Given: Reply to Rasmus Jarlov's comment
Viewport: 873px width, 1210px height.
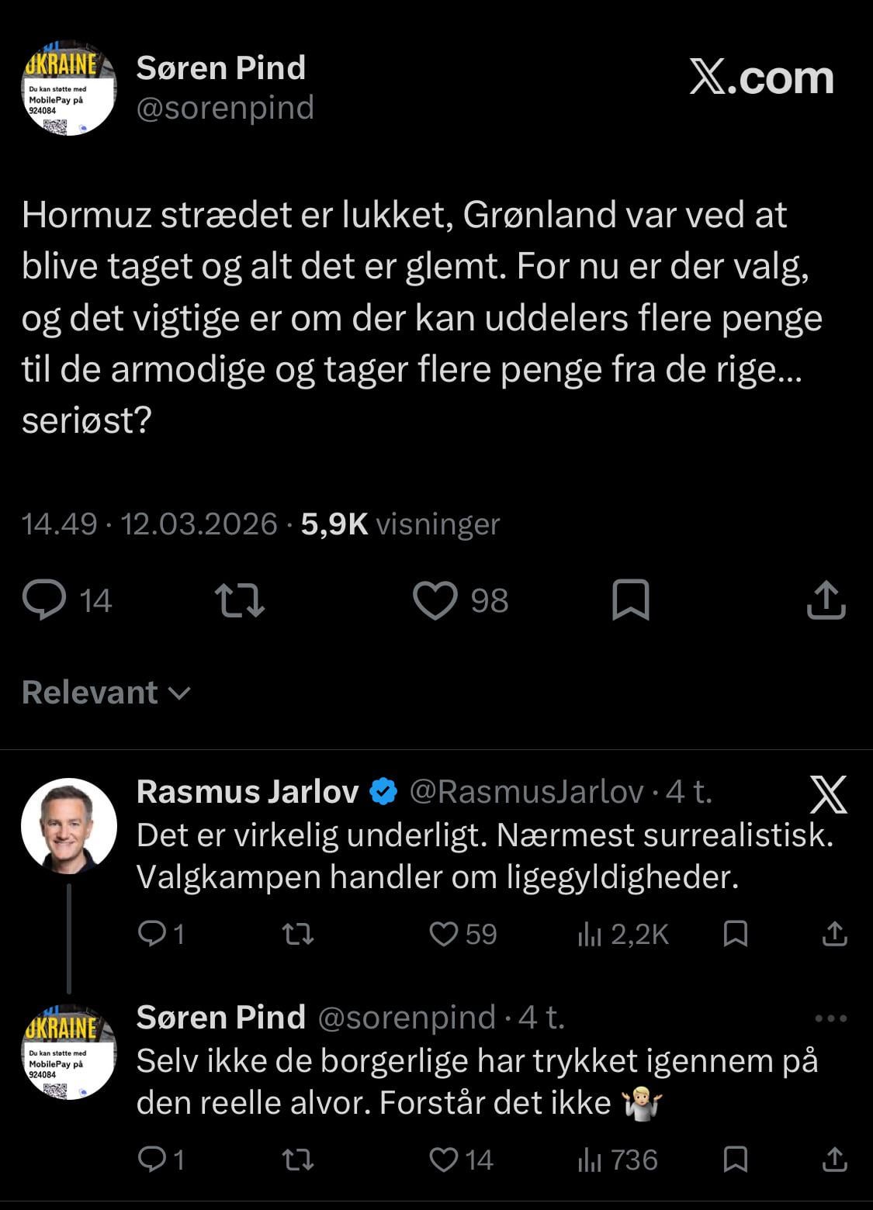Looking at the screenshot, I should tap(151, 934).
